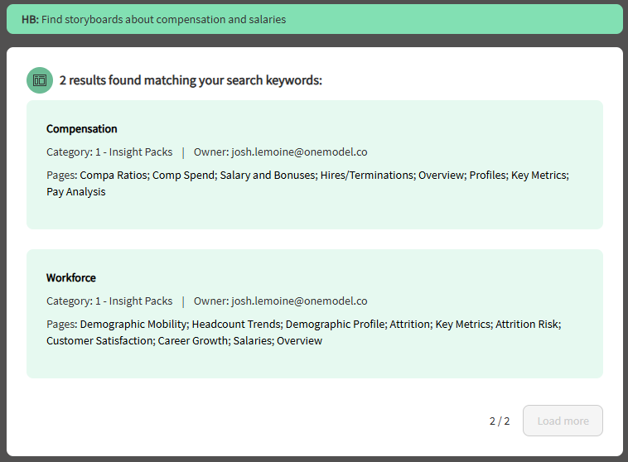Open the Demographic Mobility page
Screen dimensions: 628x462
(x=133, y=325)
